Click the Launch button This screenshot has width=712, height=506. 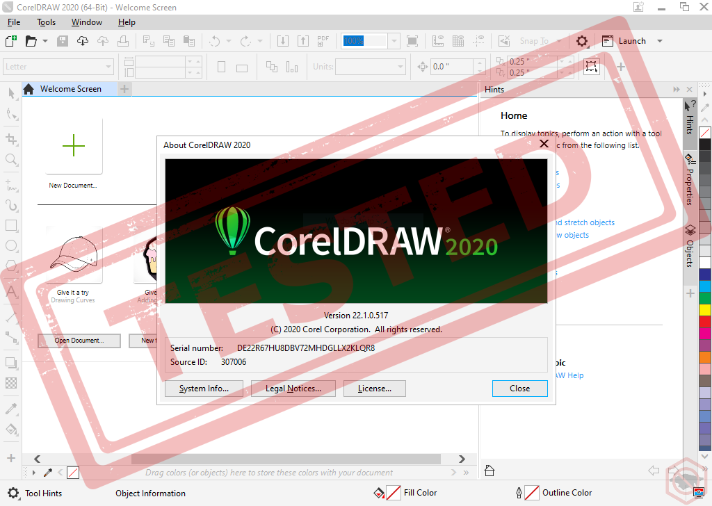[x=624, y=41]
